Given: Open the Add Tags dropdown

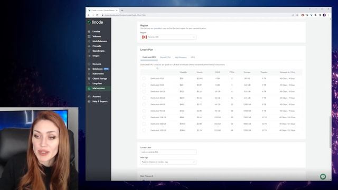Looking at the screenshot, I should (x=168, y=162).
